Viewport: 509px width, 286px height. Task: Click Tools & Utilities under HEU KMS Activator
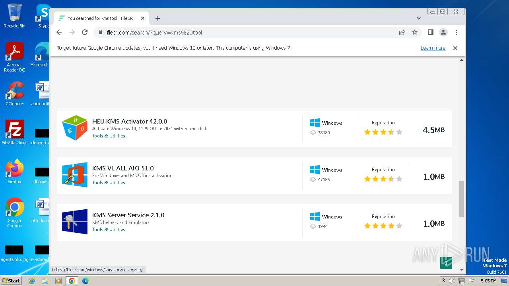pyautogui.click(x=109, y=136)
